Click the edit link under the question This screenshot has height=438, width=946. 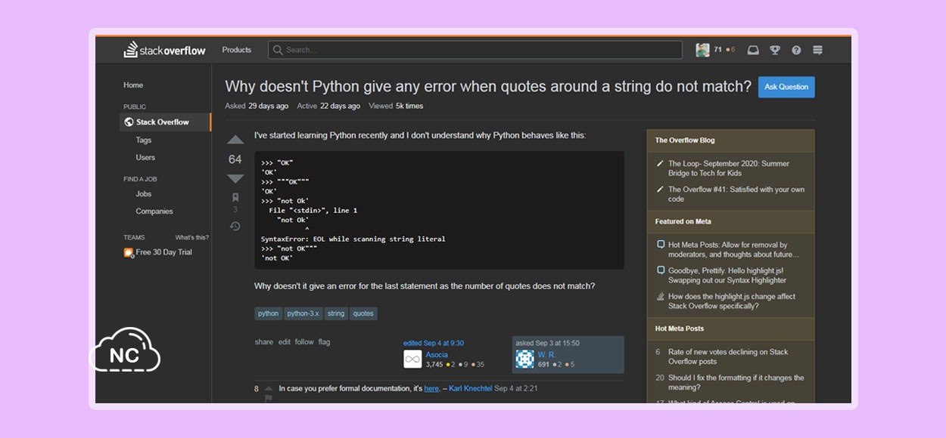(284, 342)
